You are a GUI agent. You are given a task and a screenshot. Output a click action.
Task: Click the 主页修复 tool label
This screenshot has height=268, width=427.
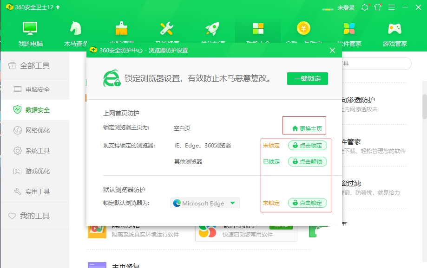pos(126,266)
